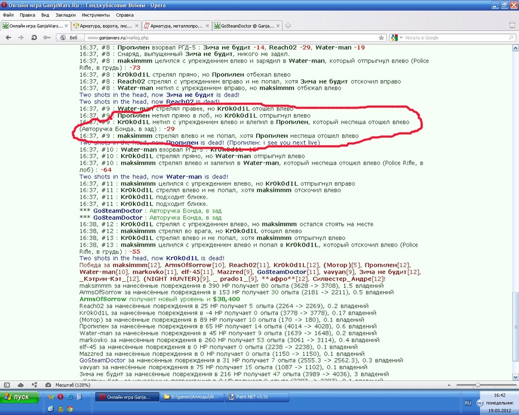Screen dimensions: 519x415
Task: Open Opera Link cloud icon in status bar
Action: point(21,385)
